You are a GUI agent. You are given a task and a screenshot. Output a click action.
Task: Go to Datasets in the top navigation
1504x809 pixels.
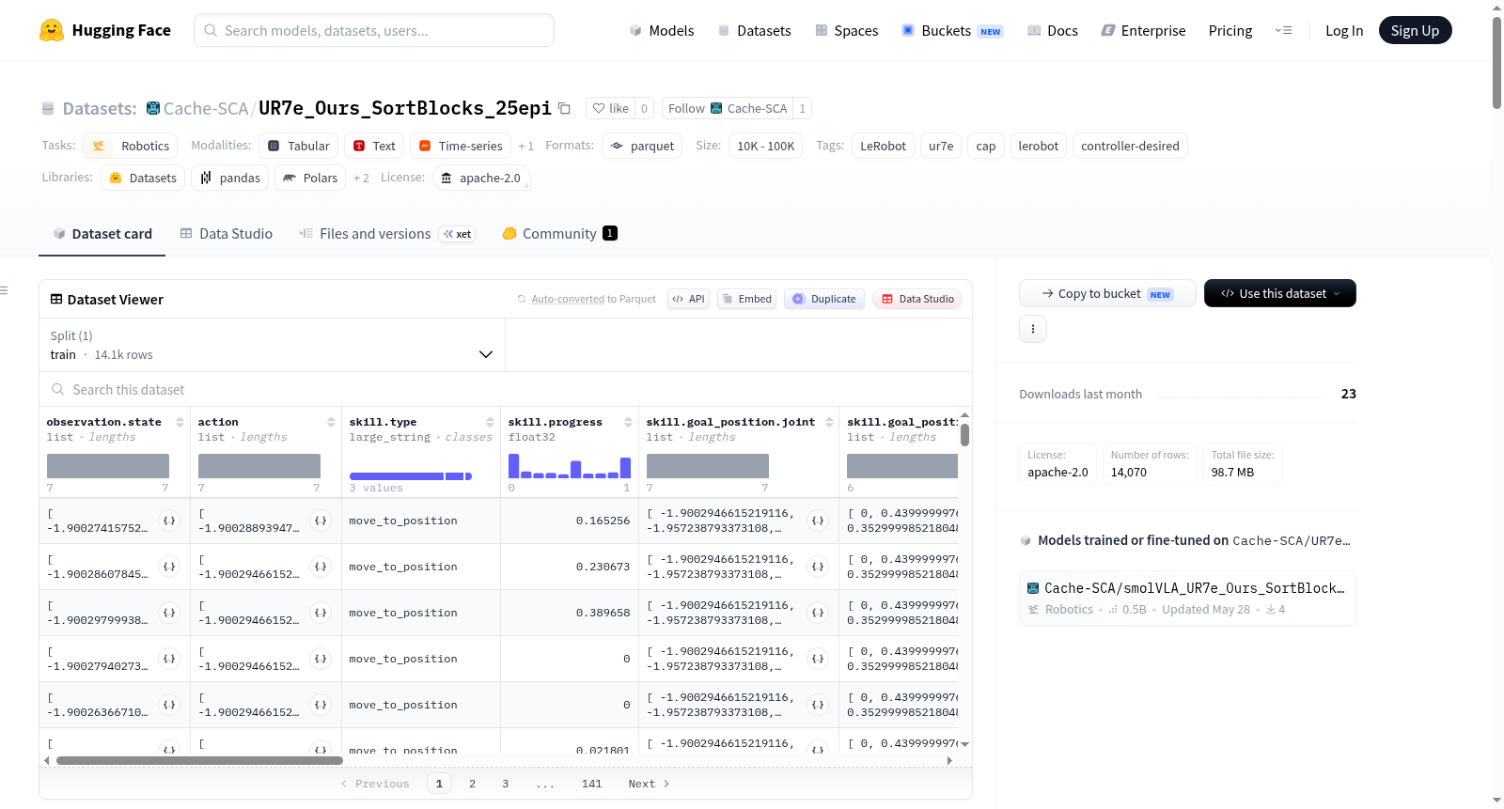pos(754,30)
